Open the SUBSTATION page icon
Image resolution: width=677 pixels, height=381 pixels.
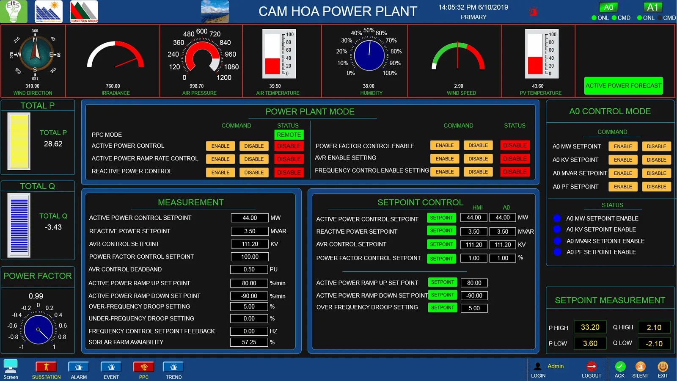(46, 367)
